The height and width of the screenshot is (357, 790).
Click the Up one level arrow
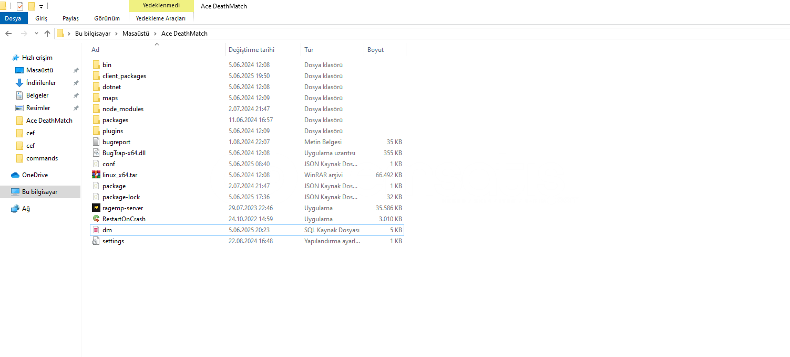pyautogui.click(x=47, y=34)
